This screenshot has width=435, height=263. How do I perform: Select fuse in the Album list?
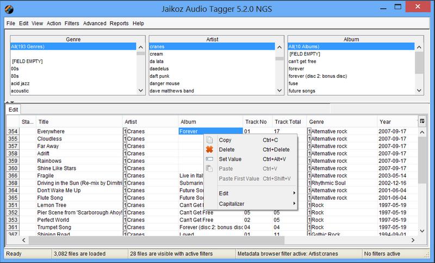click(x=351, y=83)
